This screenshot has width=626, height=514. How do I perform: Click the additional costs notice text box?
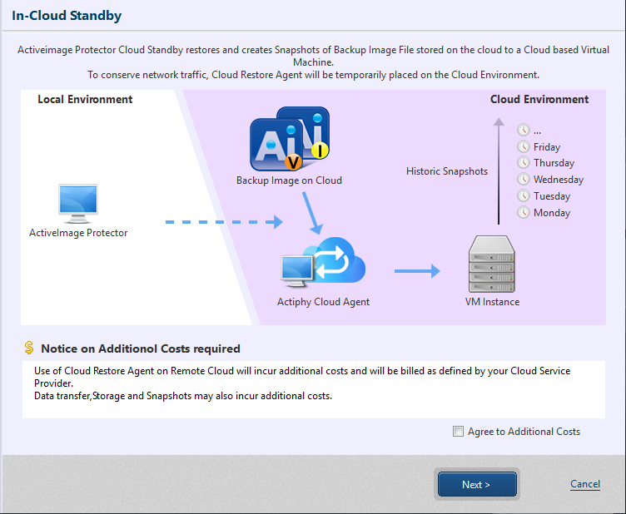coord(313,388)
